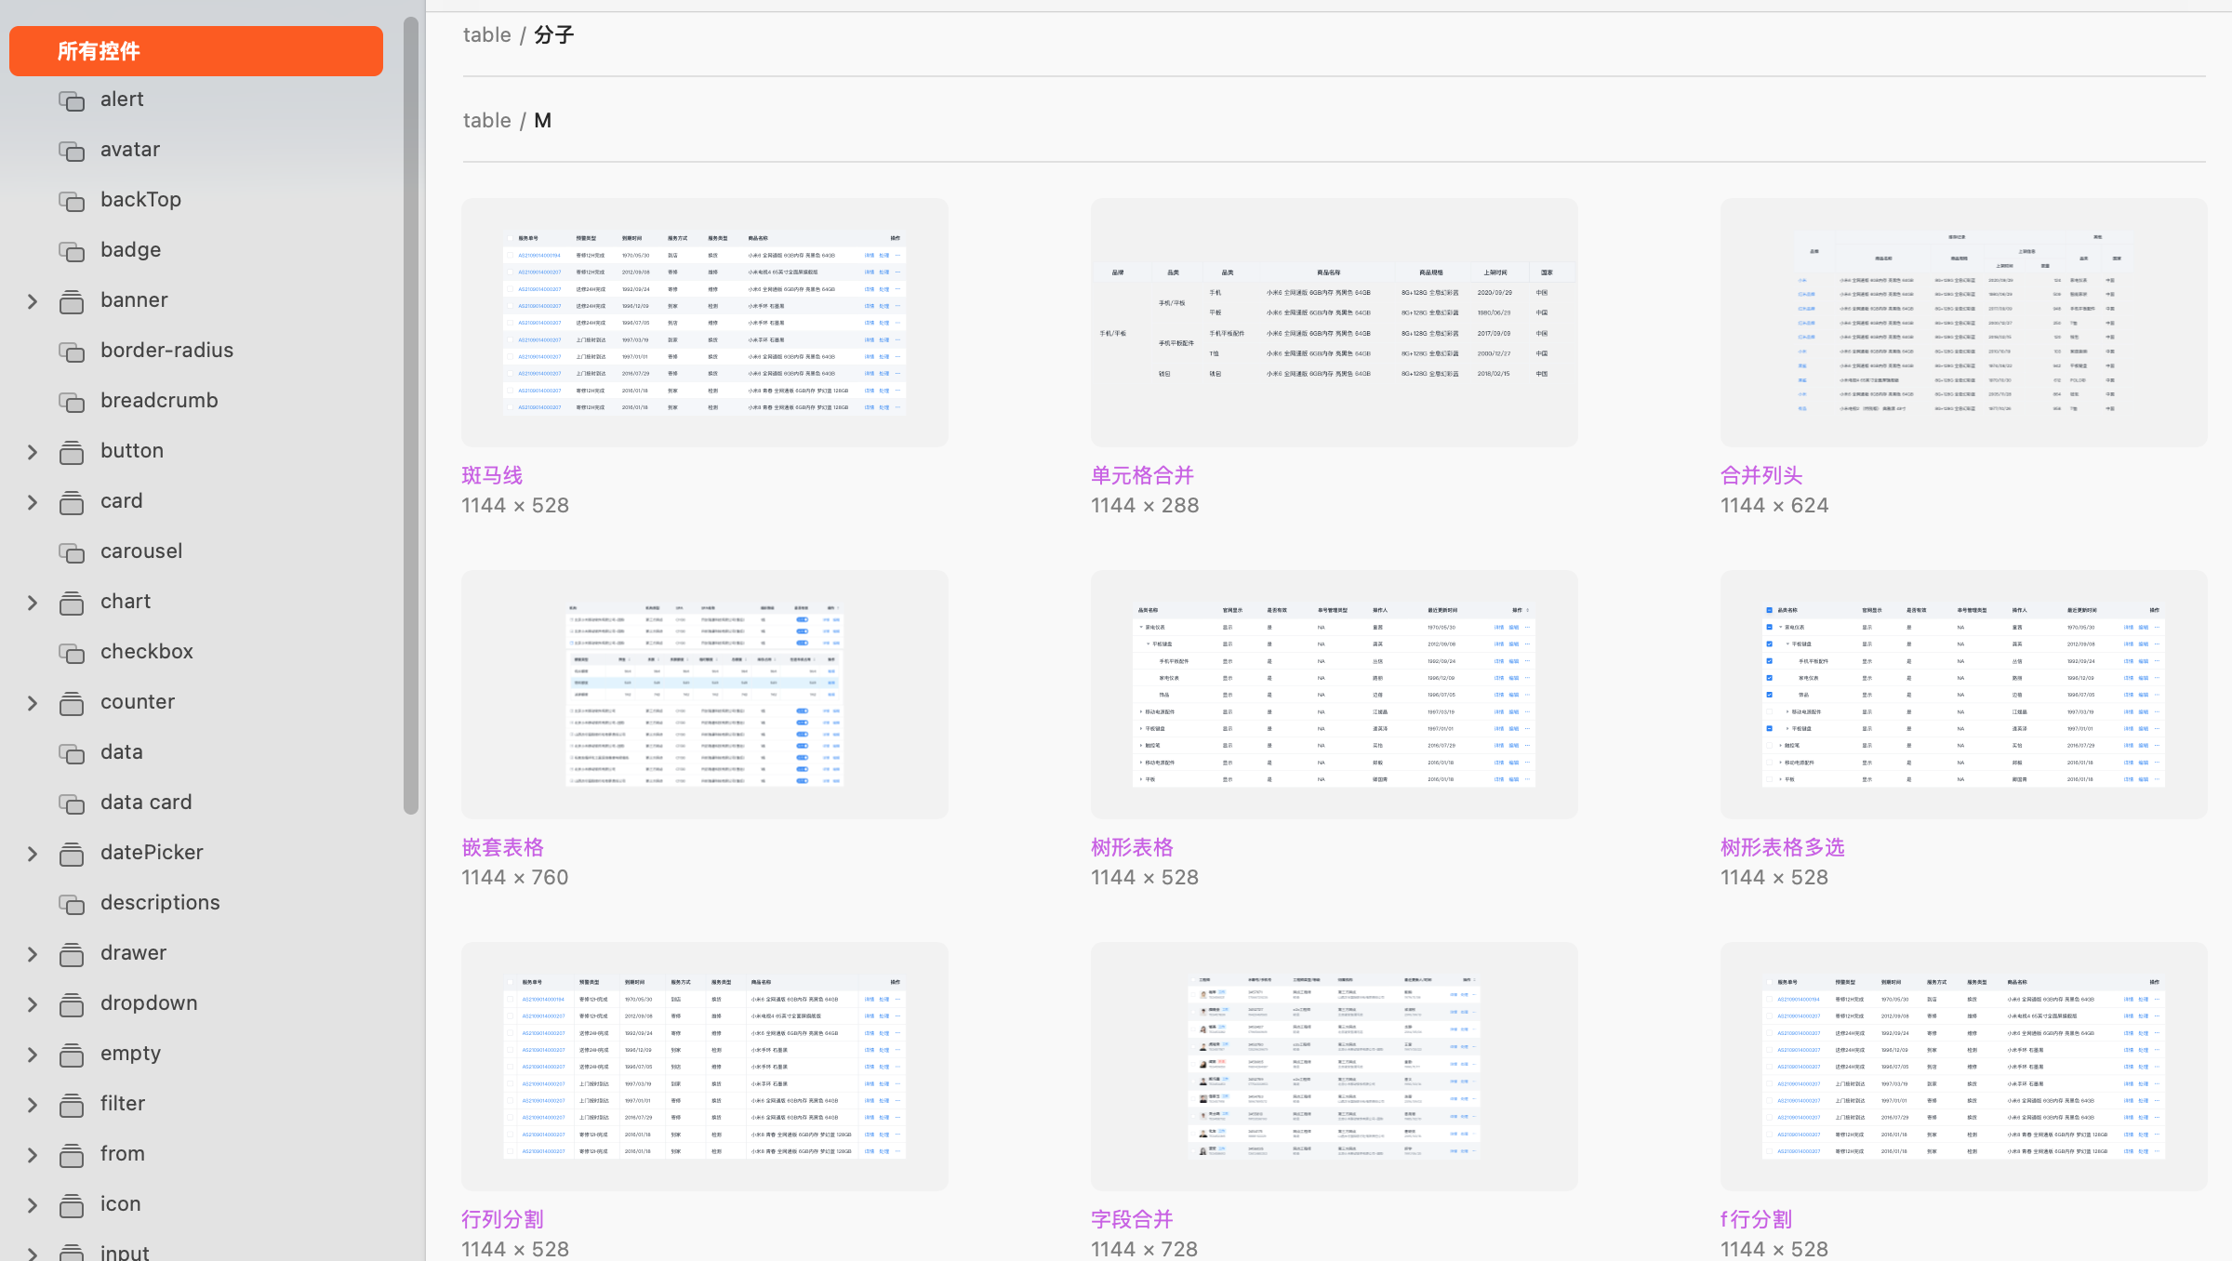Screen dimensions: 2232x1261
Task: Open the 嵌套表格 thumbnail preview
Action: (x=704, y=695)
